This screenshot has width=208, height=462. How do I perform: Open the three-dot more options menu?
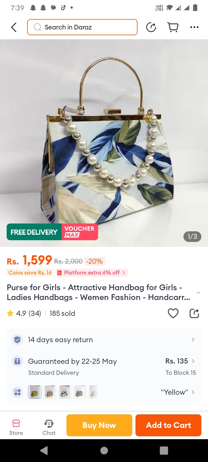tap(194, 27)
